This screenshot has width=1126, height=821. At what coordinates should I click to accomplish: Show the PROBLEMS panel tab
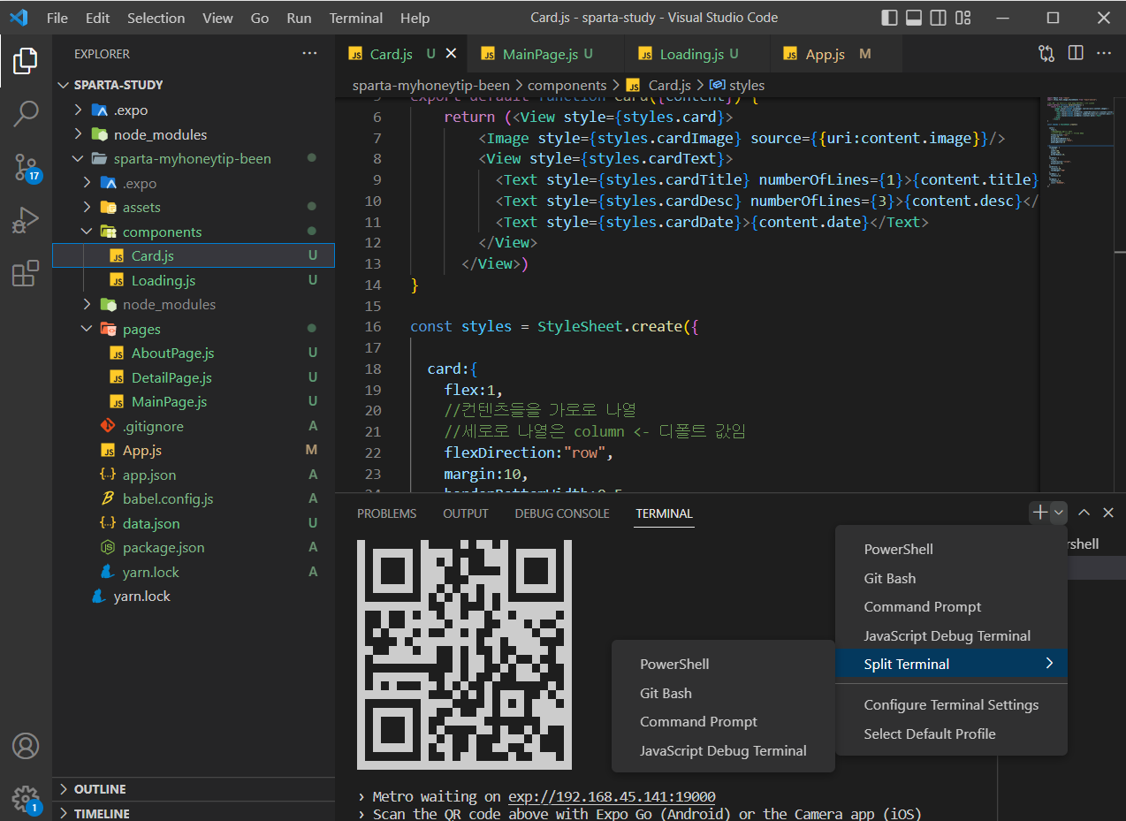[x=386, y=513]
